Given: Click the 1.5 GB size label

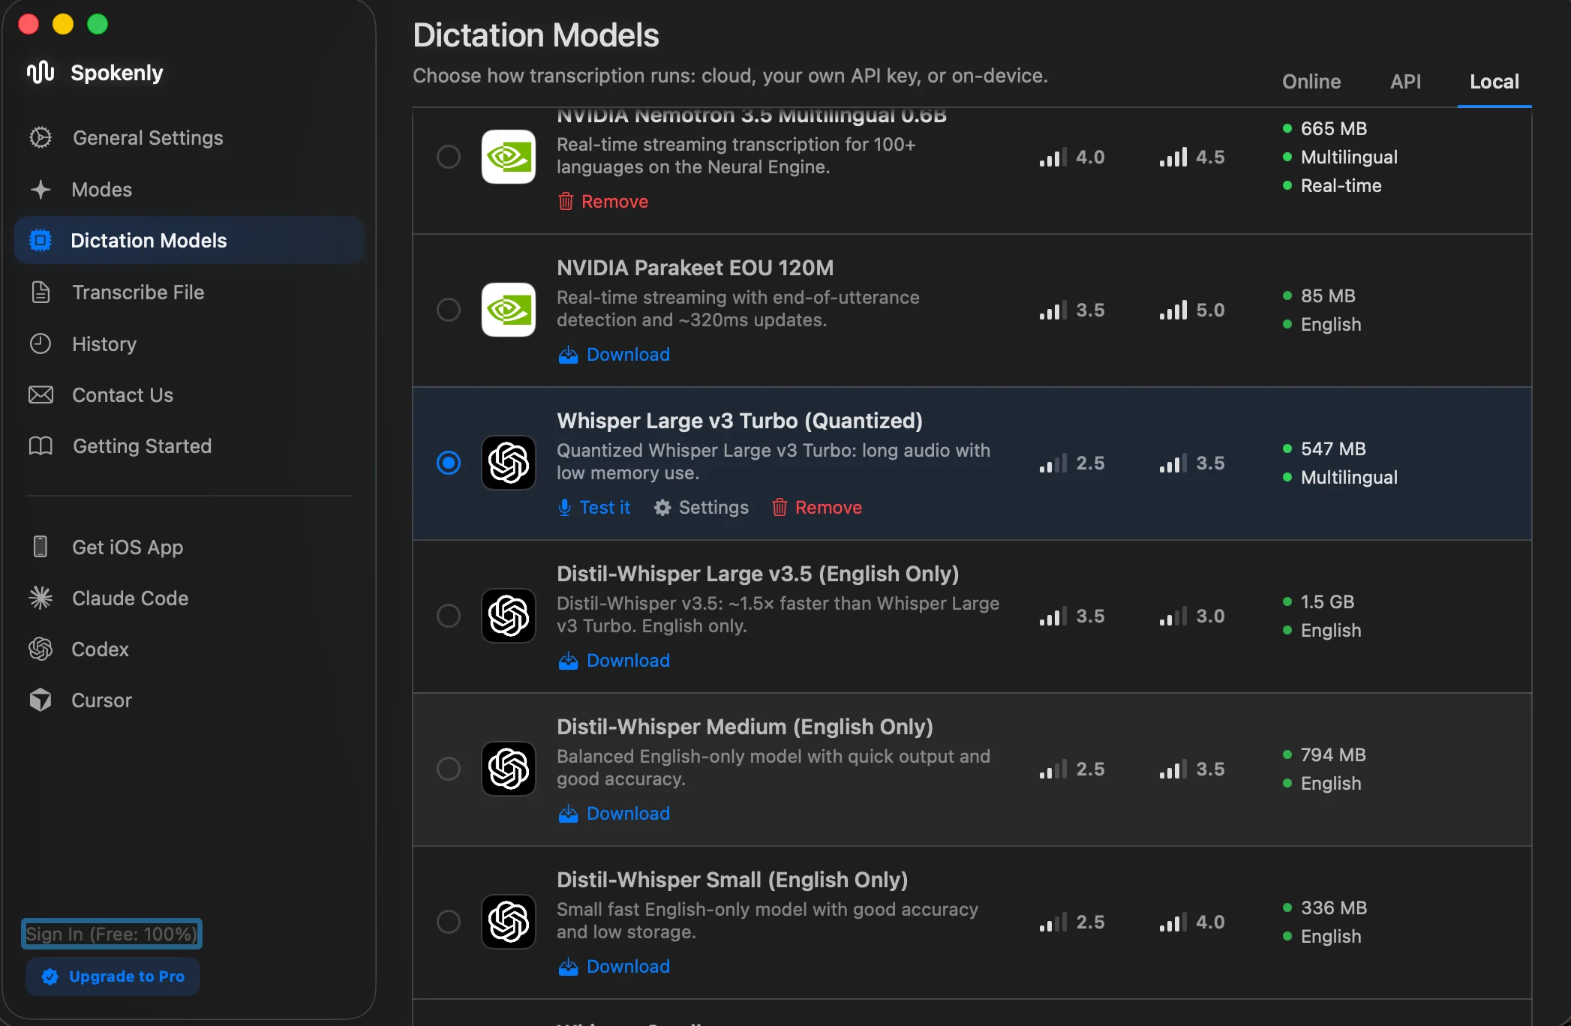Looking at the screenshot, I should (1327, 601).
